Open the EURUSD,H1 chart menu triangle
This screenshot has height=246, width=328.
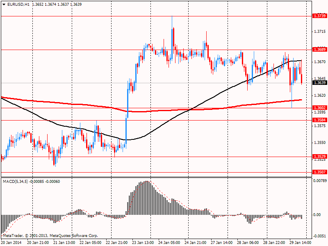coord(4,5)
